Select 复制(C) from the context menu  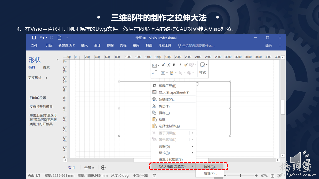click(x=173, y=113)
